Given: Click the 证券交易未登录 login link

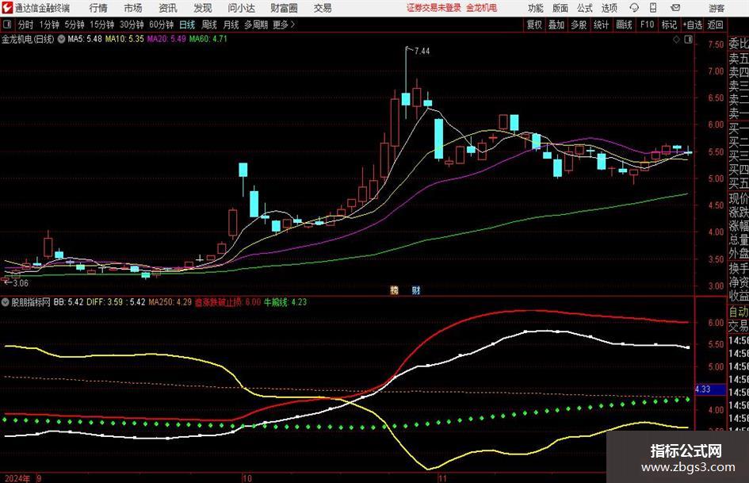Looking at the screenshot, I should (434, 8).
